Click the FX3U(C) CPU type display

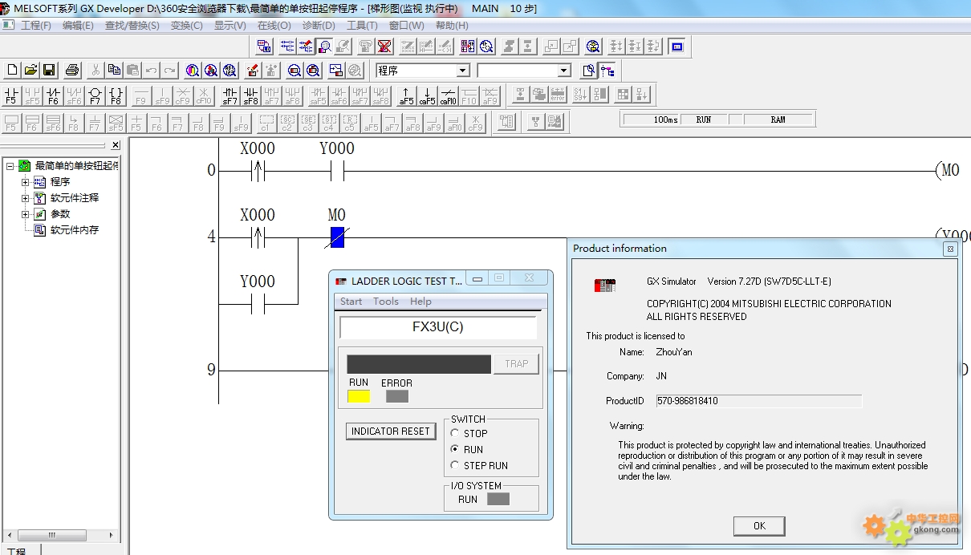point(437,327)
